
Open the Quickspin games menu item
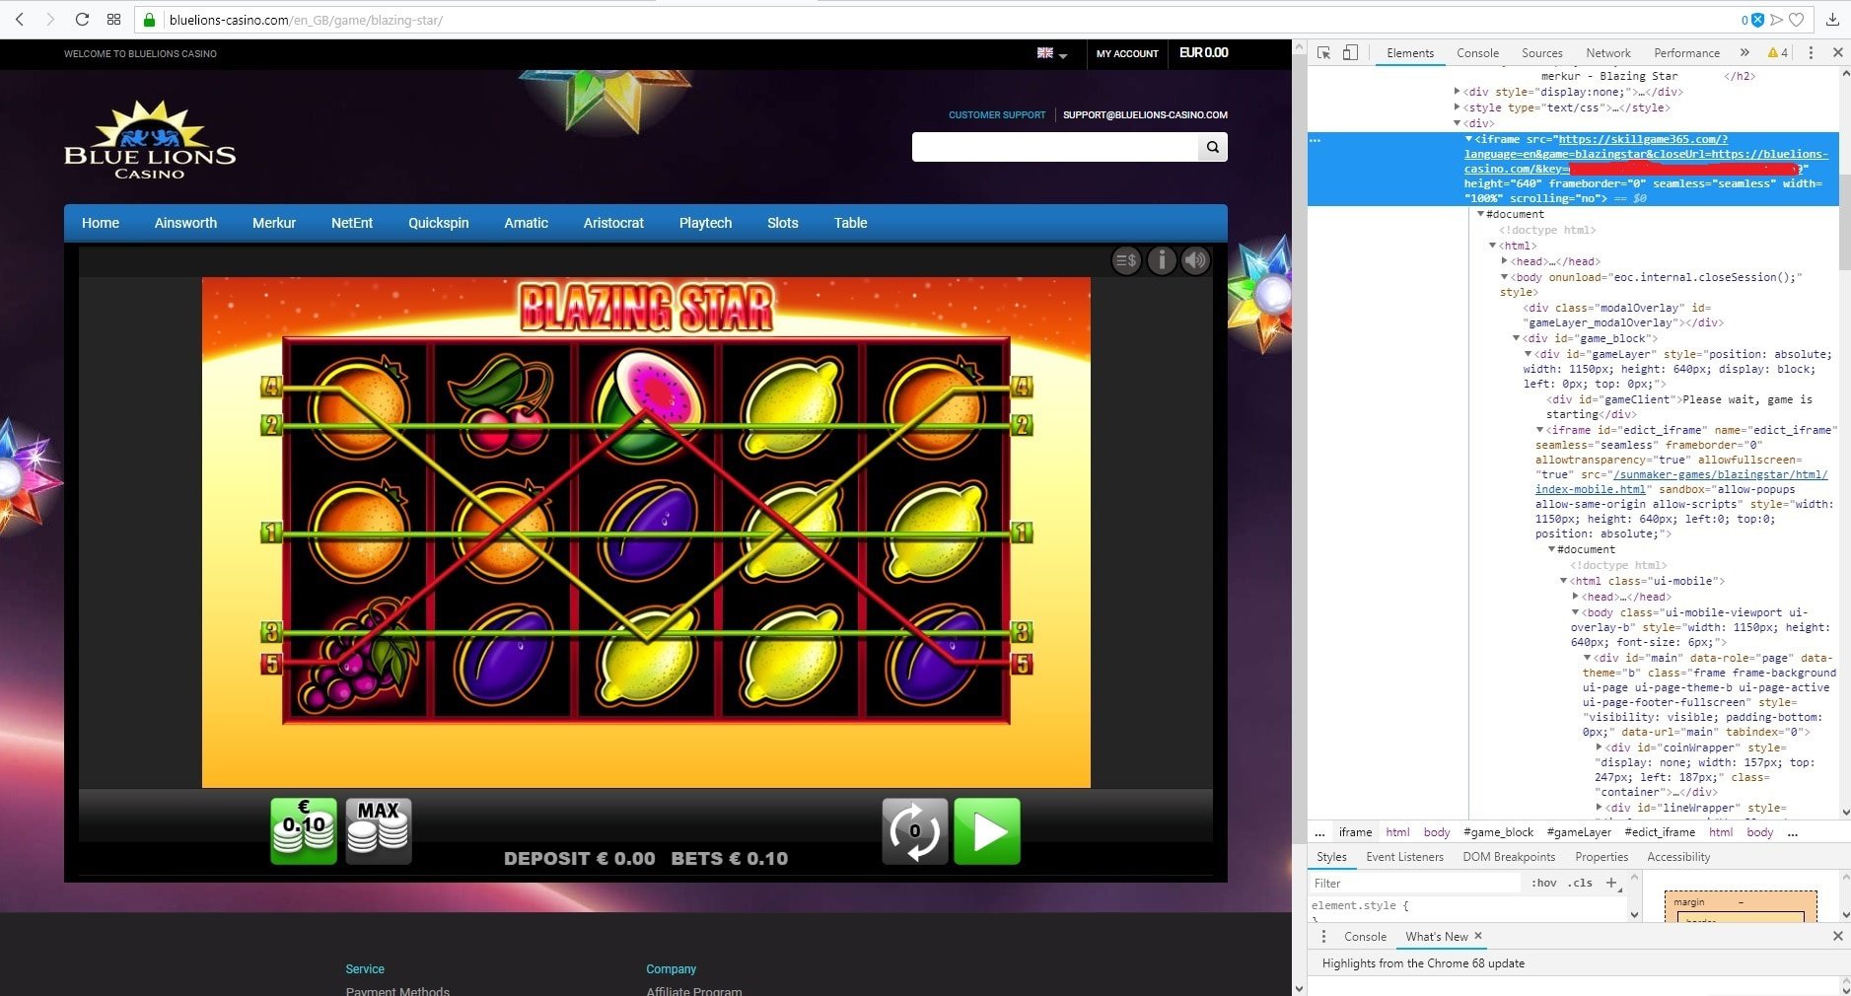pyautogui.click(x=439, y=223)
